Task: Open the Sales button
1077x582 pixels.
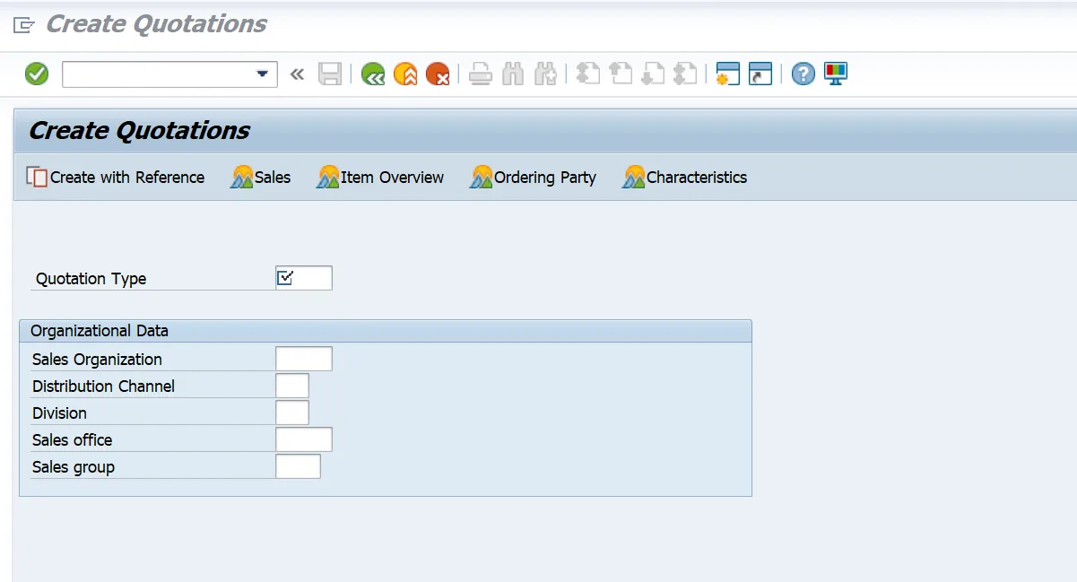Action: point(261,178)
